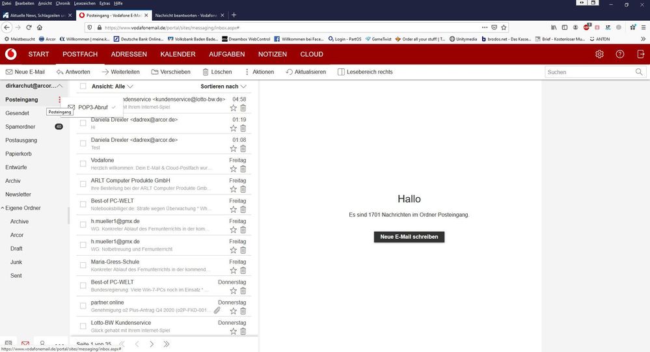The width and height of the screenshot is (650, 352).
Task: Open the mail icon in bottom left bar
Action: click(25, 344)
